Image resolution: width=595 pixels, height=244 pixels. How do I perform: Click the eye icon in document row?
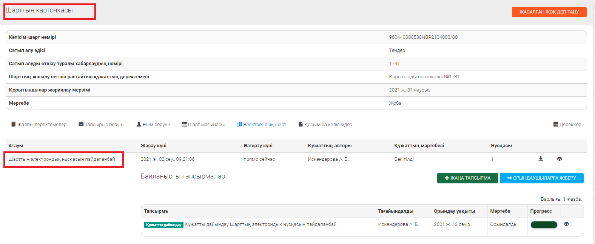559,159
